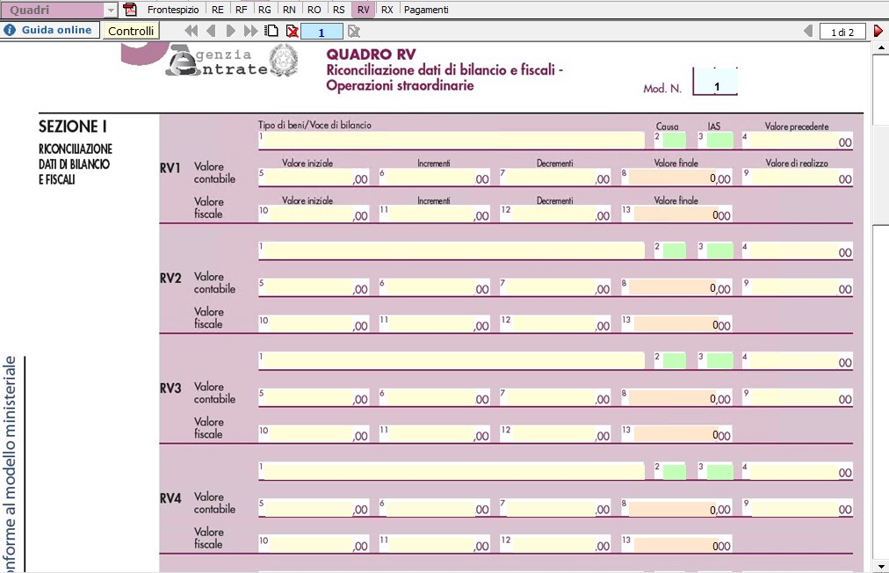Open the Pagamenti tab
Screen dimensions: 889x573
(426, 10)
